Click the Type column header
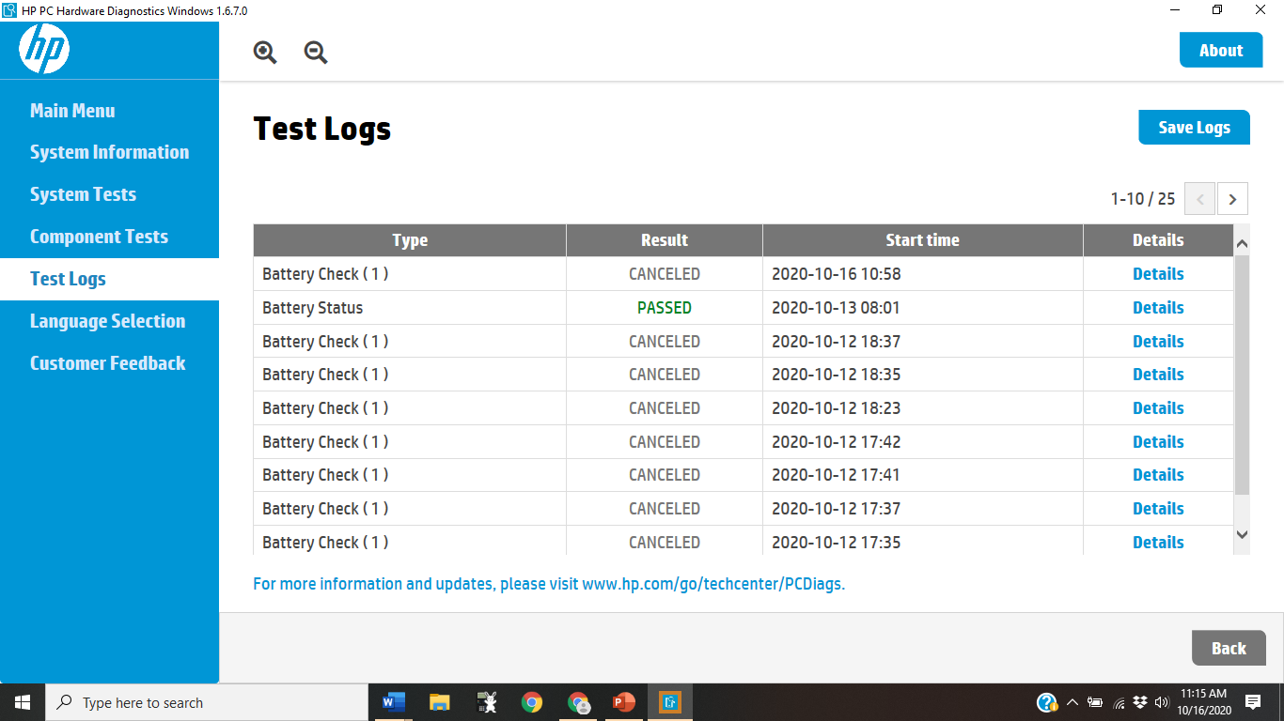The height and width of the screenshot is (721, 1284). 410,240
